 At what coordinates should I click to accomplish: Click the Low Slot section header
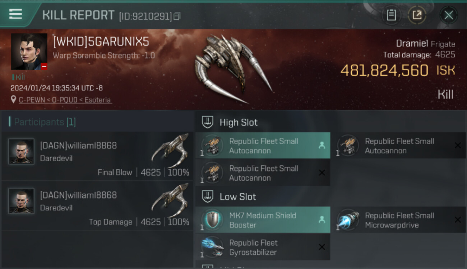click(x=229, y=197)
